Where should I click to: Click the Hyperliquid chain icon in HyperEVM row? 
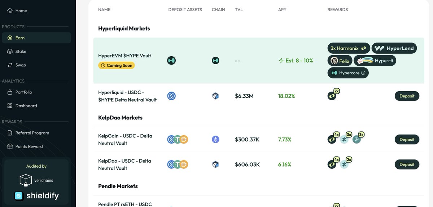click(x=215, y=61)
